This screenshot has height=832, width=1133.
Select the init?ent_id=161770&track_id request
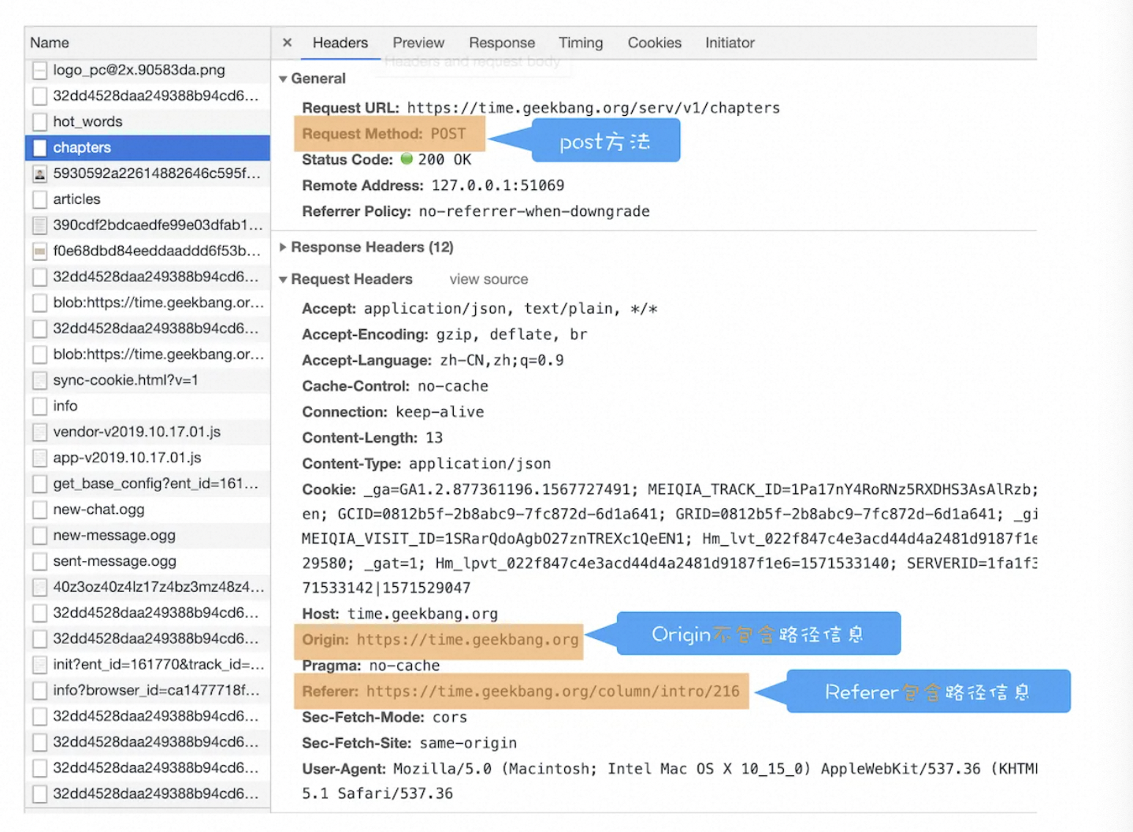147,664
